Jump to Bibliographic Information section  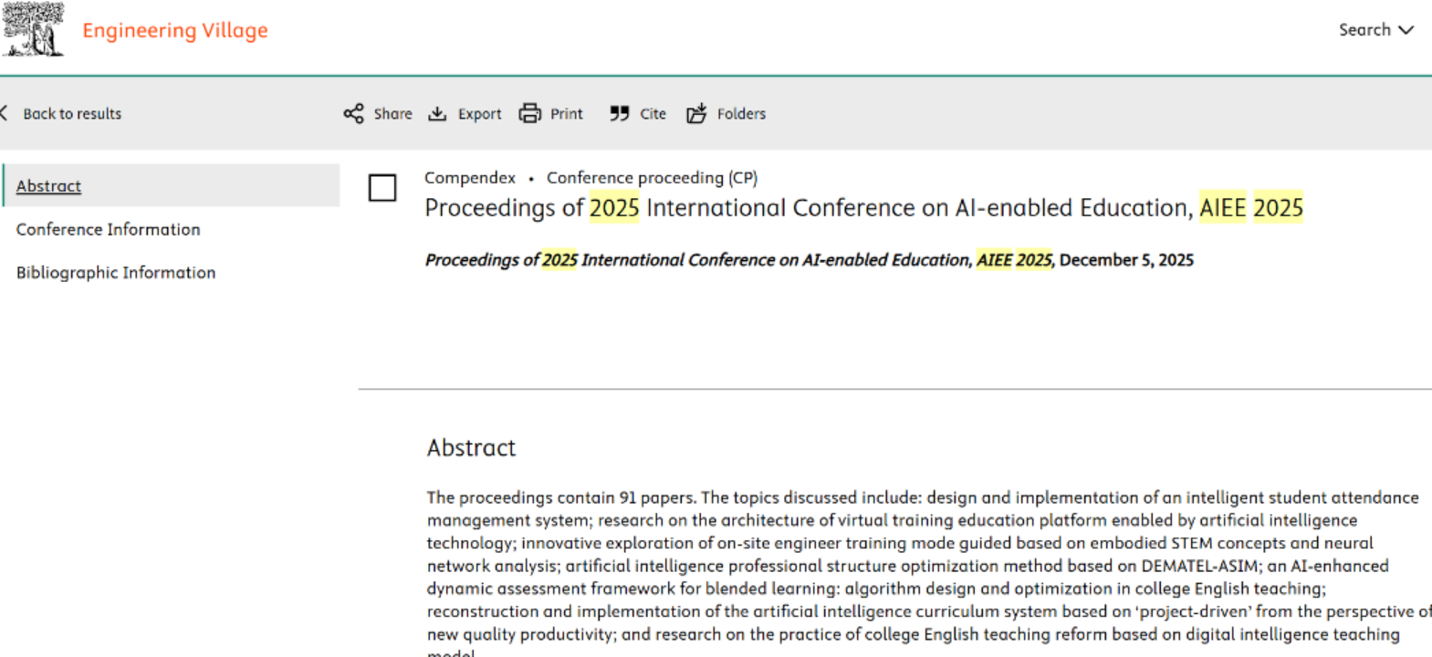pyautogui.click(x=116, y=273)
